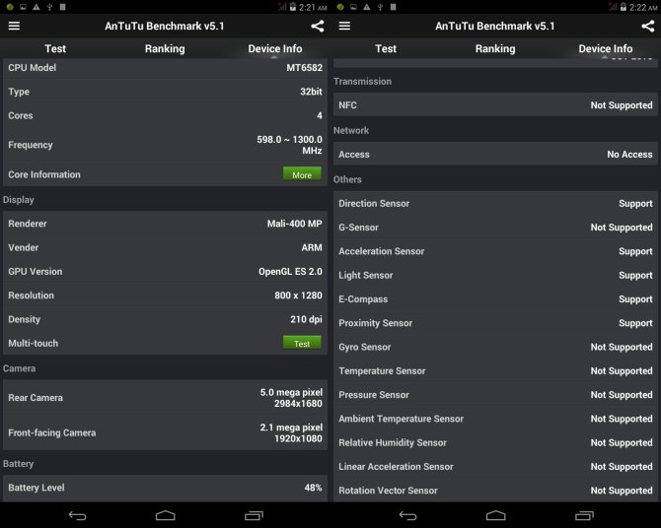Tap Others section header

click(x=347, y=180)
